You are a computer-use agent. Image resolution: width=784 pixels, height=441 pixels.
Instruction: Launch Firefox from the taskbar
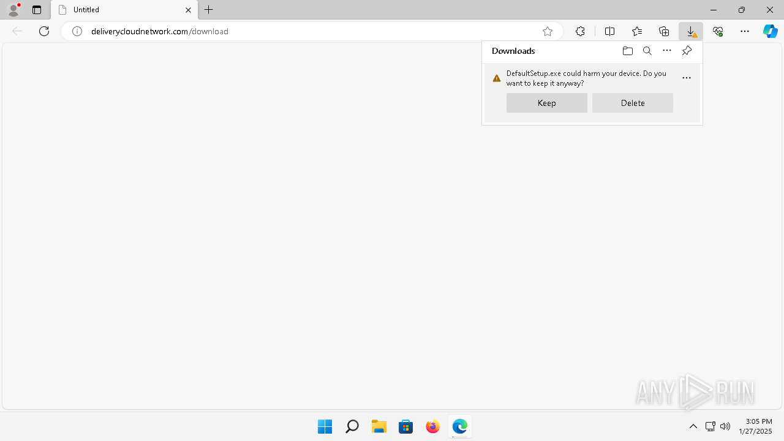tap(432, 426)
